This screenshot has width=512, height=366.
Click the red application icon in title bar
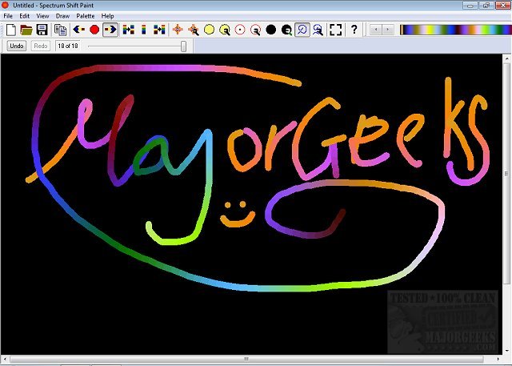[5, 5]
